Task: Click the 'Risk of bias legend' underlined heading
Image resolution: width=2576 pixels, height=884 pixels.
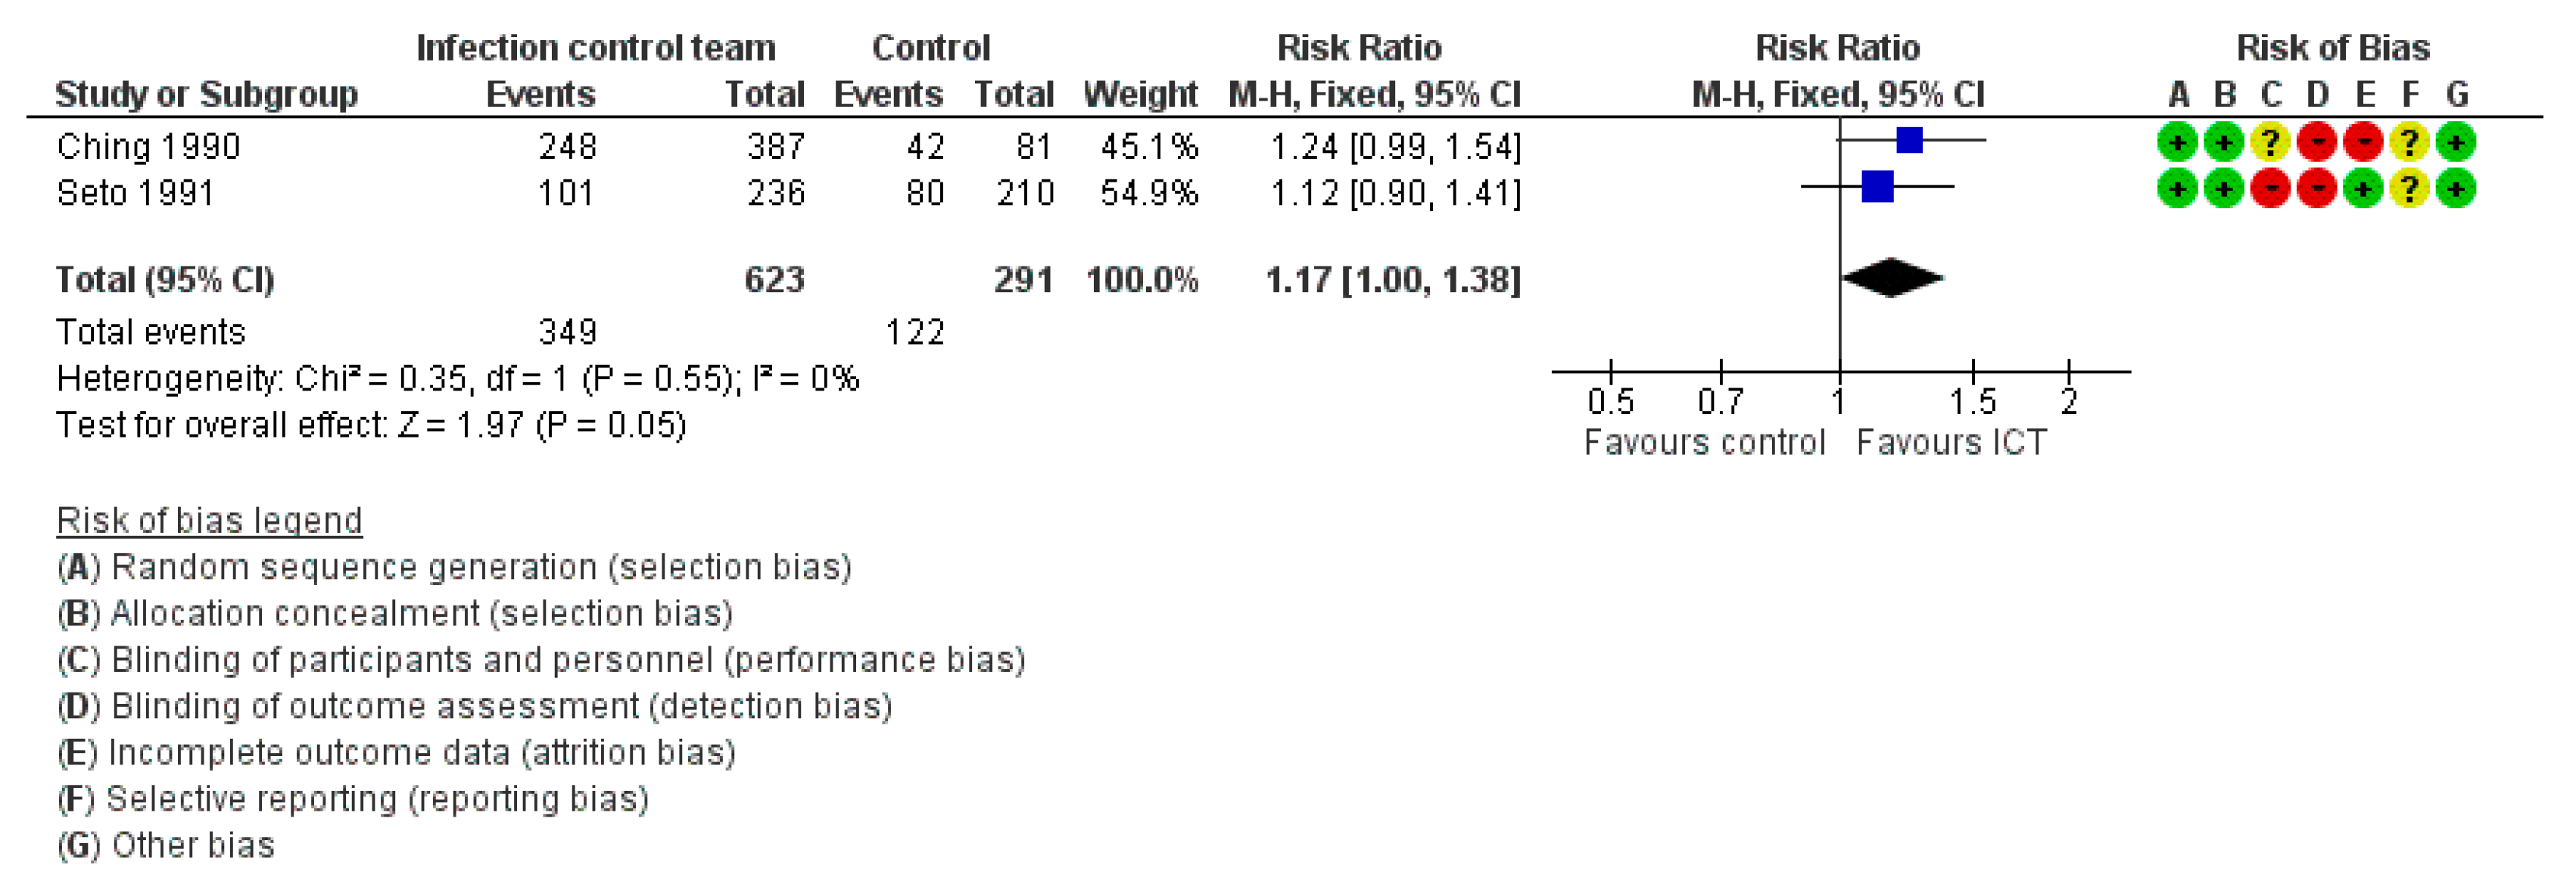Action: click(x=209, y=520)
